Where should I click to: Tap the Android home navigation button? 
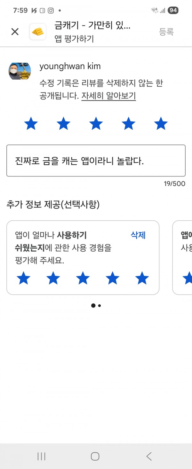coord(95,456)
